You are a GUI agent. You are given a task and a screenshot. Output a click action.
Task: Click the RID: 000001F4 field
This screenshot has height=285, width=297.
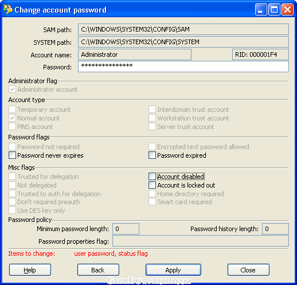click(x=260, y=54)
